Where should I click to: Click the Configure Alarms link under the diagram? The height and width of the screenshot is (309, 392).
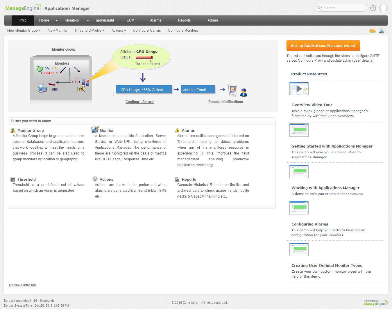[140, 102]
